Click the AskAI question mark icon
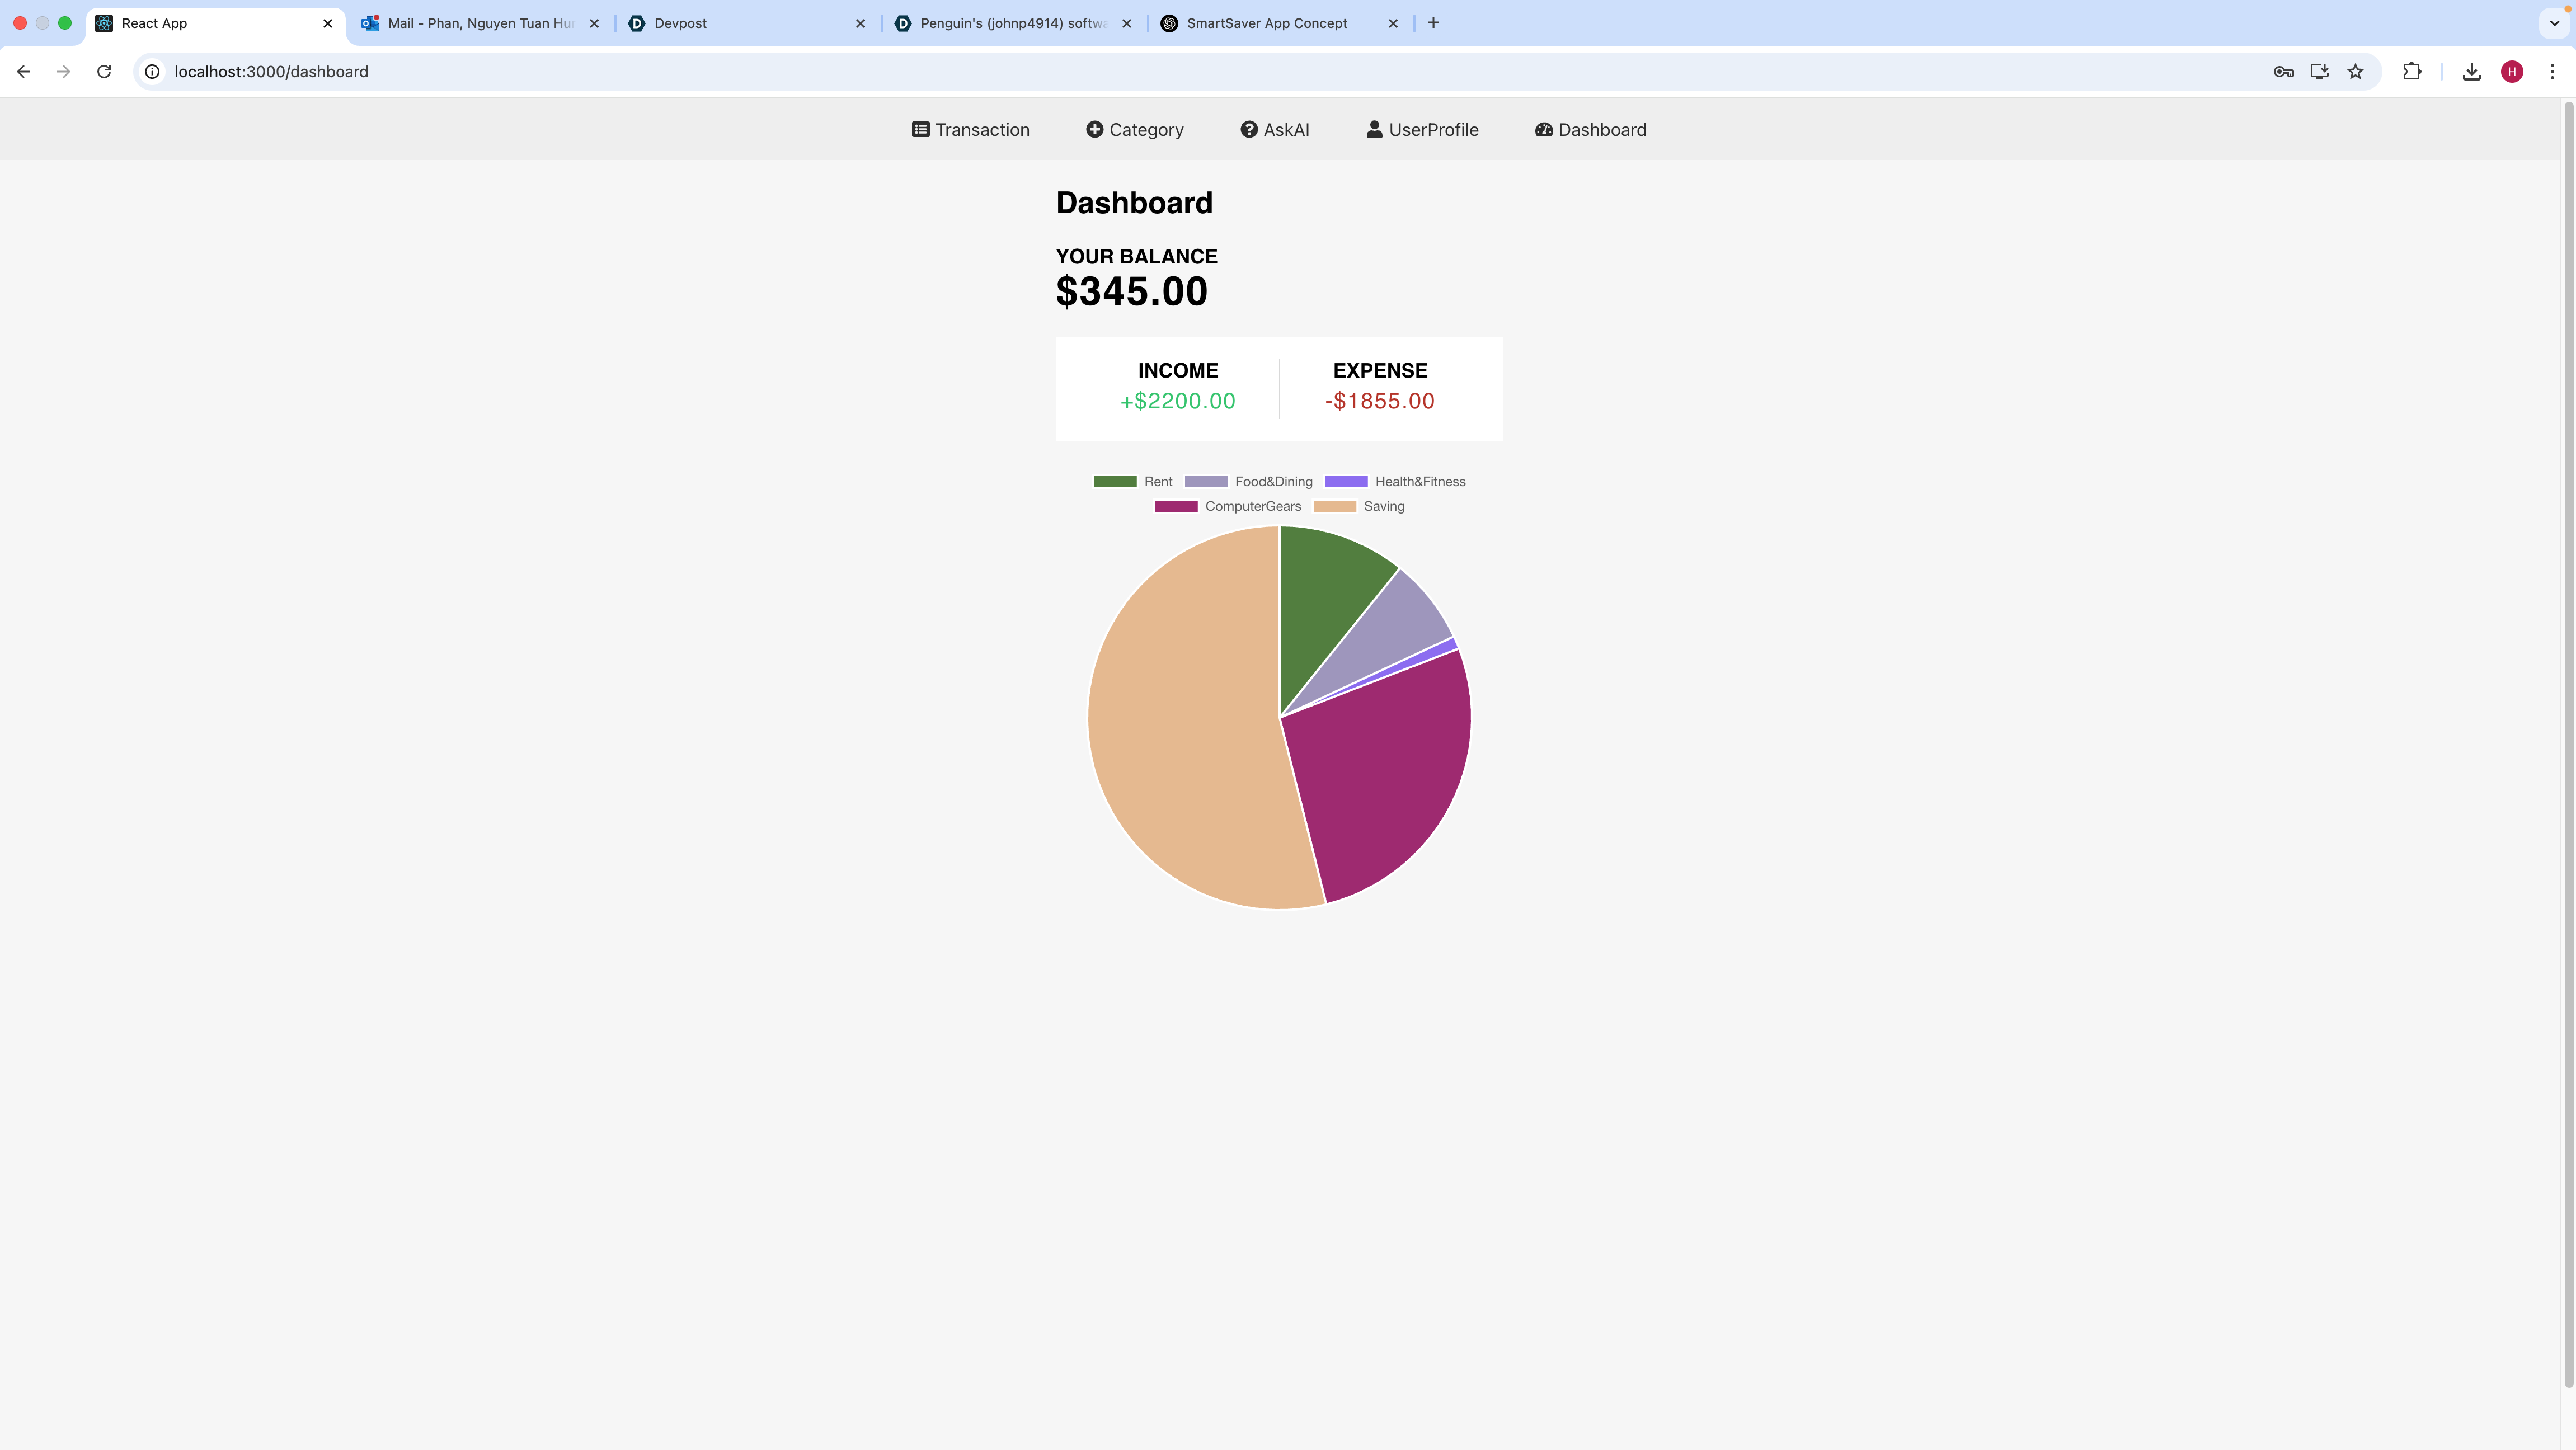This screenshot has width=2576, height=1450. pos(1248,130)
